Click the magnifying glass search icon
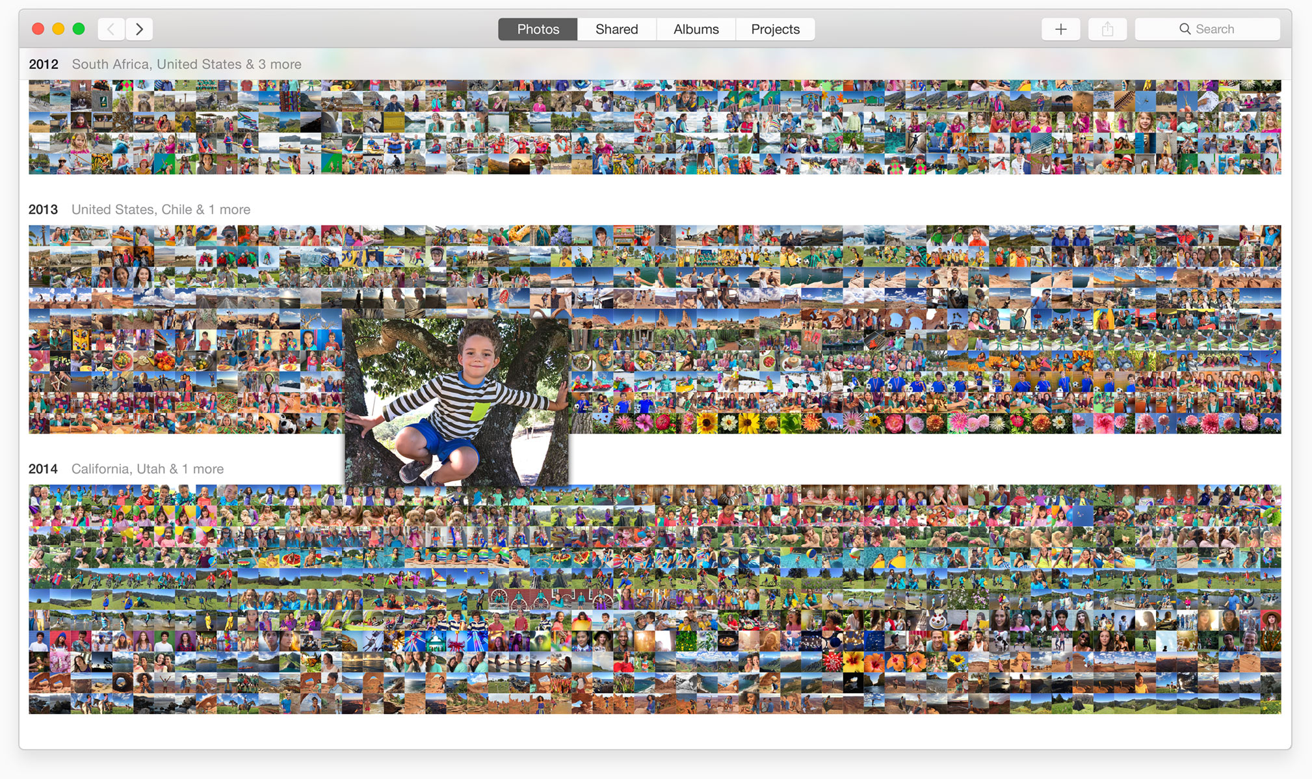 coord(1185,29)
